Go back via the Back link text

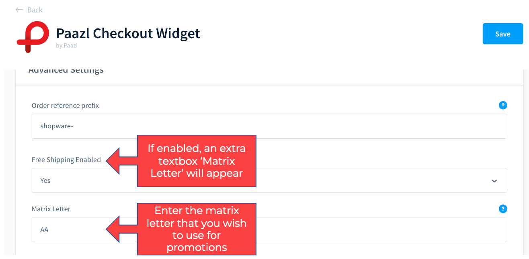pyautogui.click(x=35, y=10)
